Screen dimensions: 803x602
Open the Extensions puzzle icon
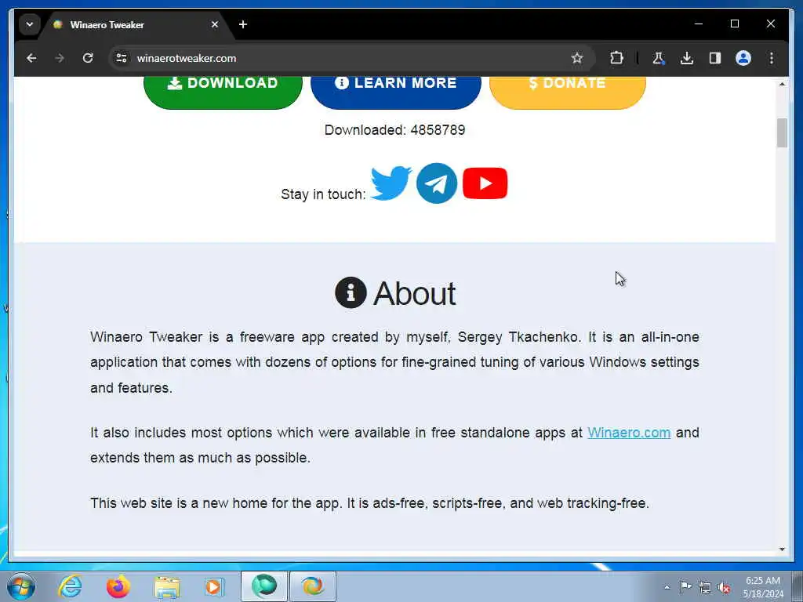[x=616, y=58]
